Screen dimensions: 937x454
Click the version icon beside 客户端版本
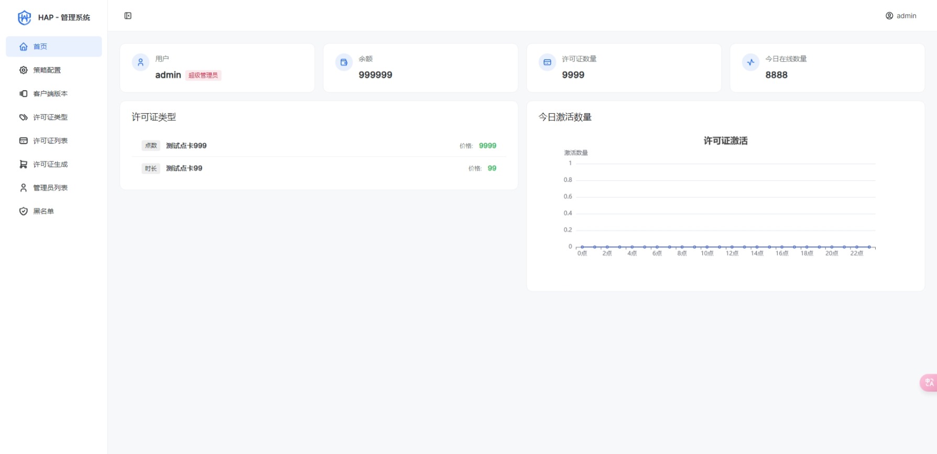point(24,94)
